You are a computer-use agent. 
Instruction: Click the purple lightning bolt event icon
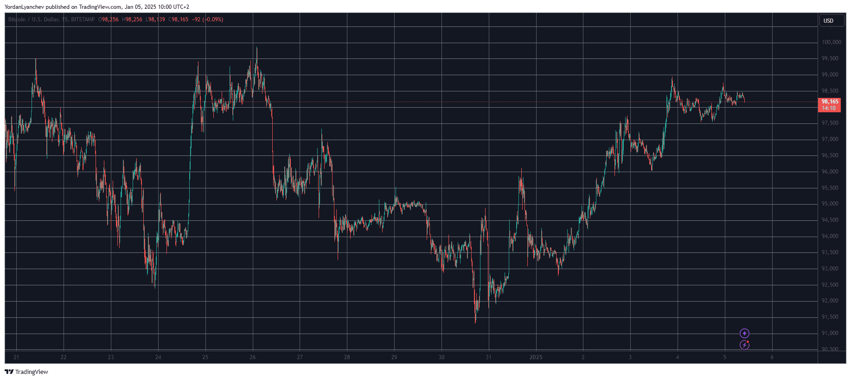tap(744, 345)
